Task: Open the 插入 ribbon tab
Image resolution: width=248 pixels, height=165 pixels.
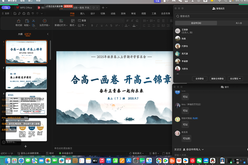Action: 83,14
